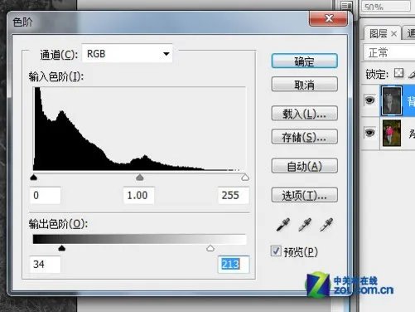Select the grayscale layer thumbnail

[391, 100]
